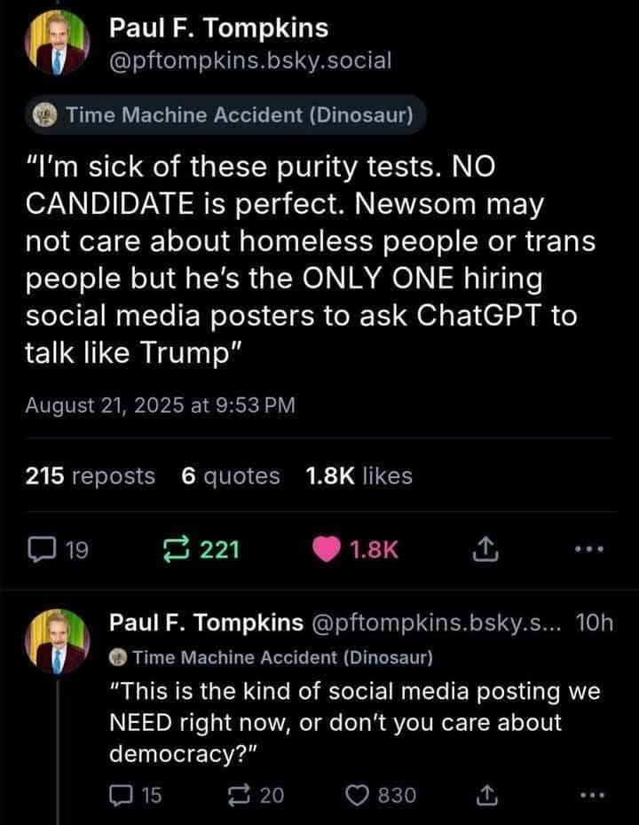Click label badge on second post

pos(271,657)
